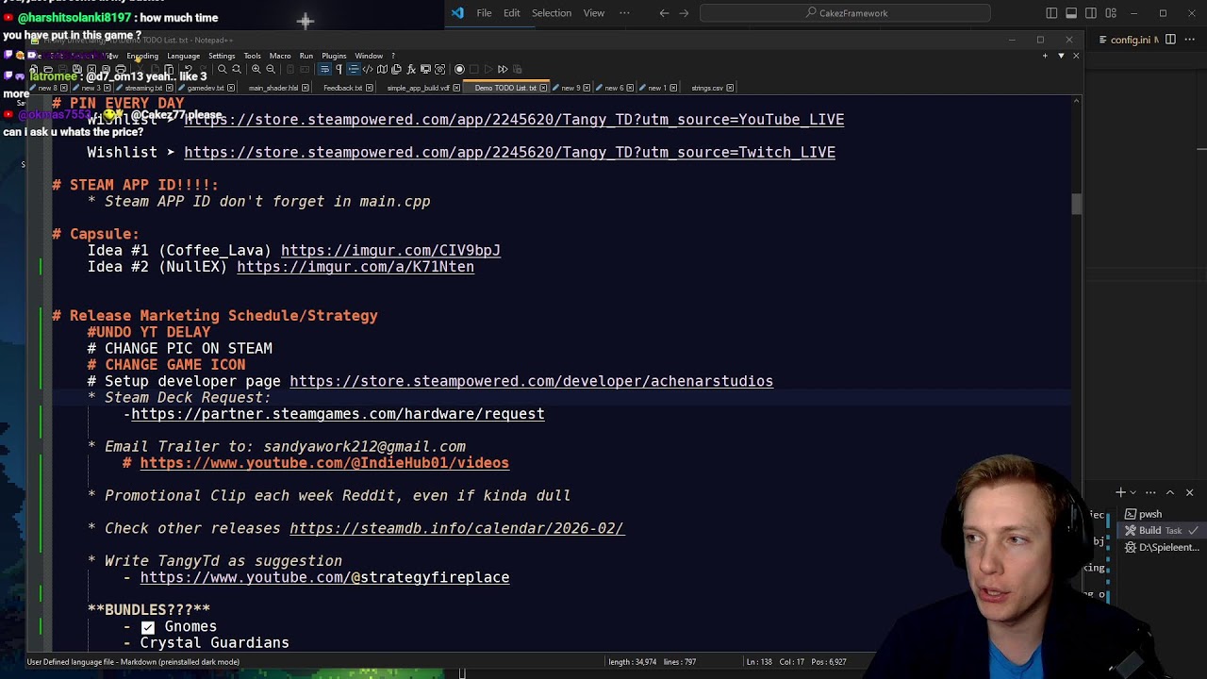This screenshot has width=1207, height=679.
Task: Open Notepad++ tab list down-triangle
Action: pyautogui.click(x=1061, y=56)
